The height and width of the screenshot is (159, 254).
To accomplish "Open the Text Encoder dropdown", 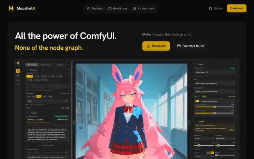I will 214,92.
